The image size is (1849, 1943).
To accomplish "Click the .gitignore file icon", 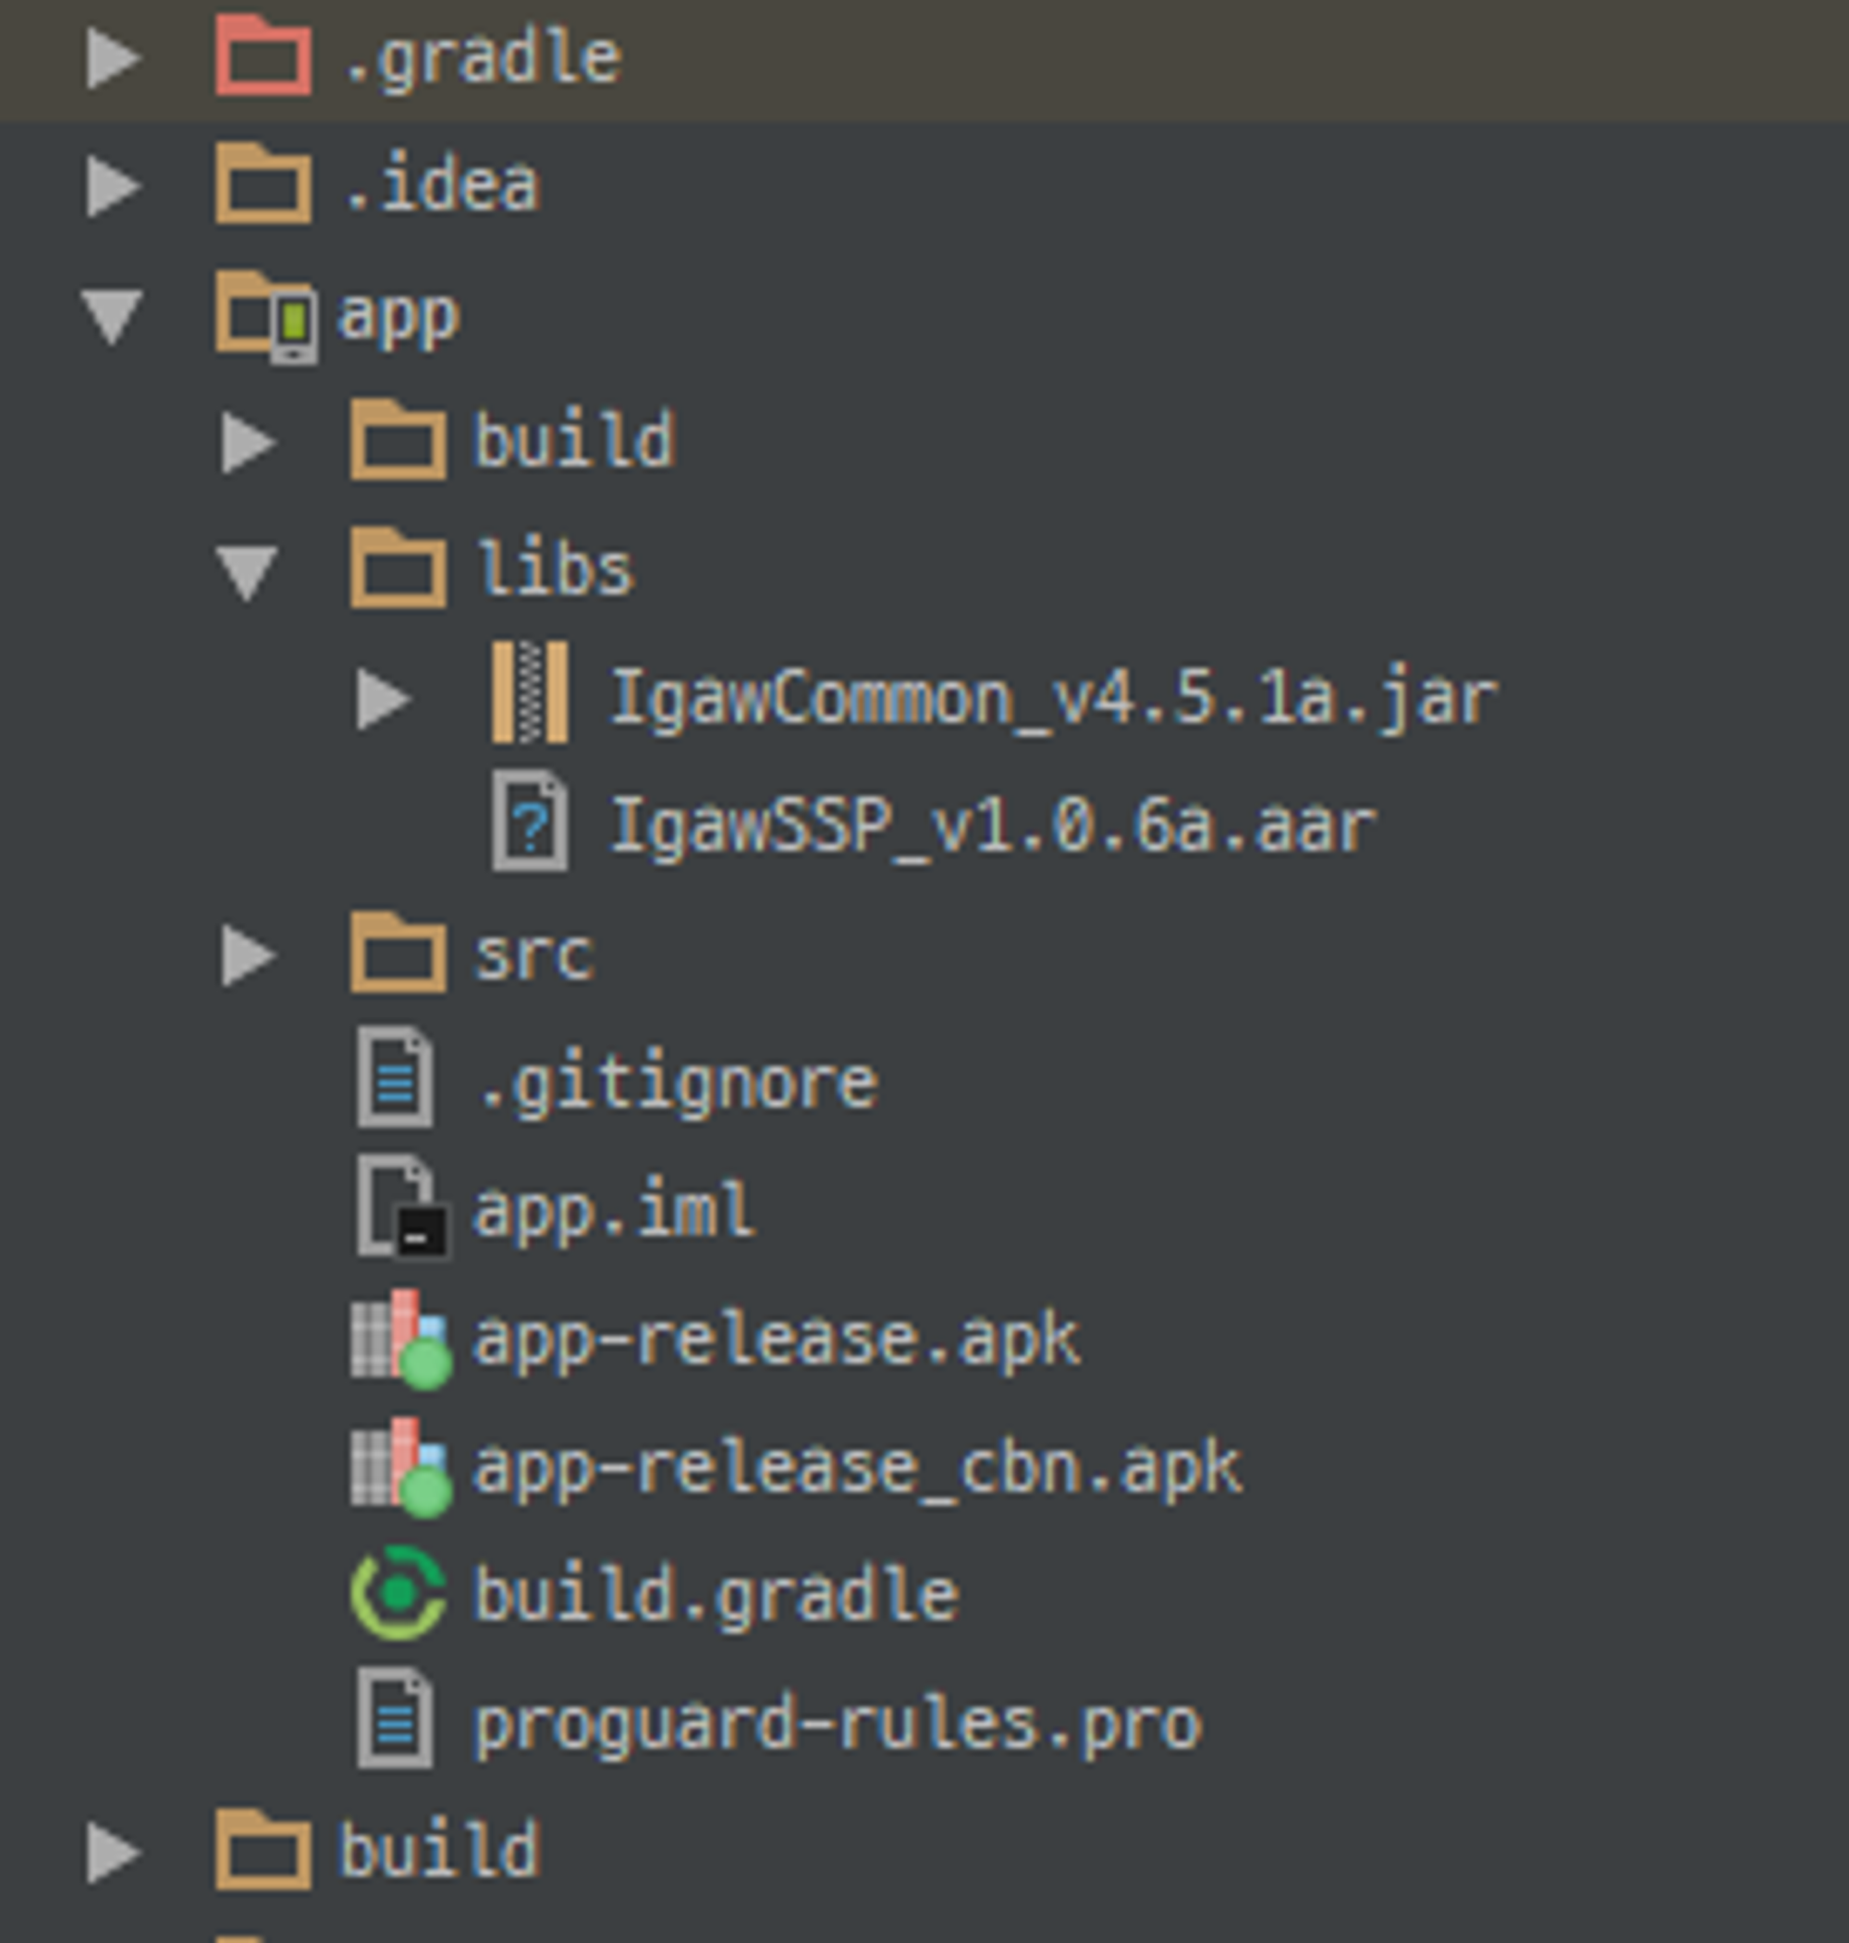I will (396, 1079).
